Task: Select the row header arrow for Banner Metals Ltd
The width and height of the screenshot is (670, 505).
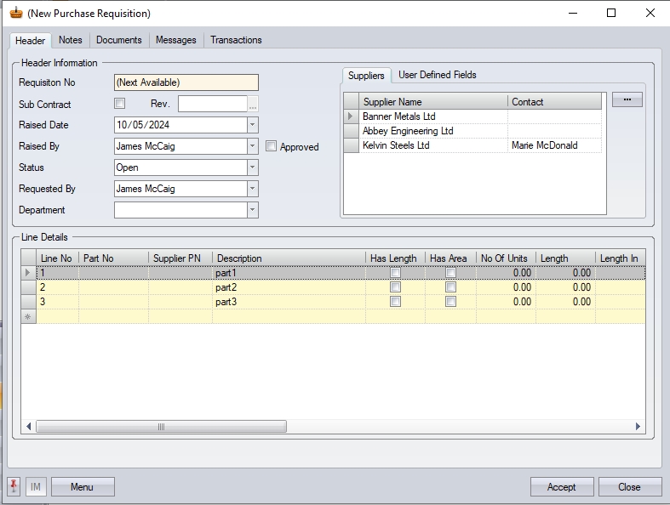Action: 351,116
